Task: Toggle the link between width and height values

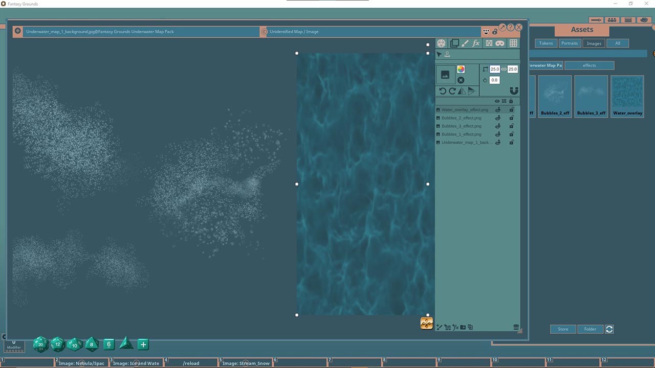Action: pyautogui.click(x=504, y=69)
